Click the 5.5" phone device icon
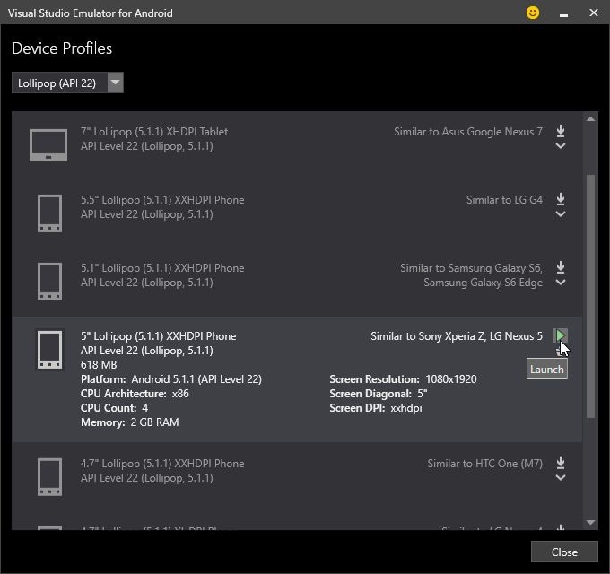Screen dimensions: 610x574 pos(49,213)
